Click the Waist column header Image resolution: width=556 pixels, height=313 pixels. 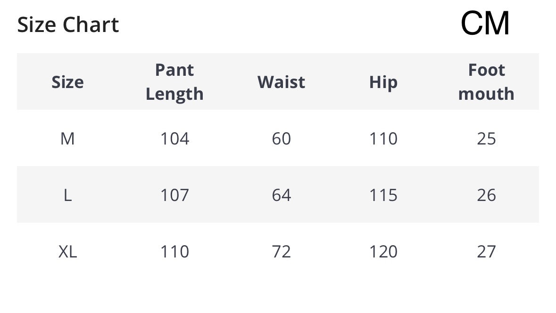pos(281,82)
